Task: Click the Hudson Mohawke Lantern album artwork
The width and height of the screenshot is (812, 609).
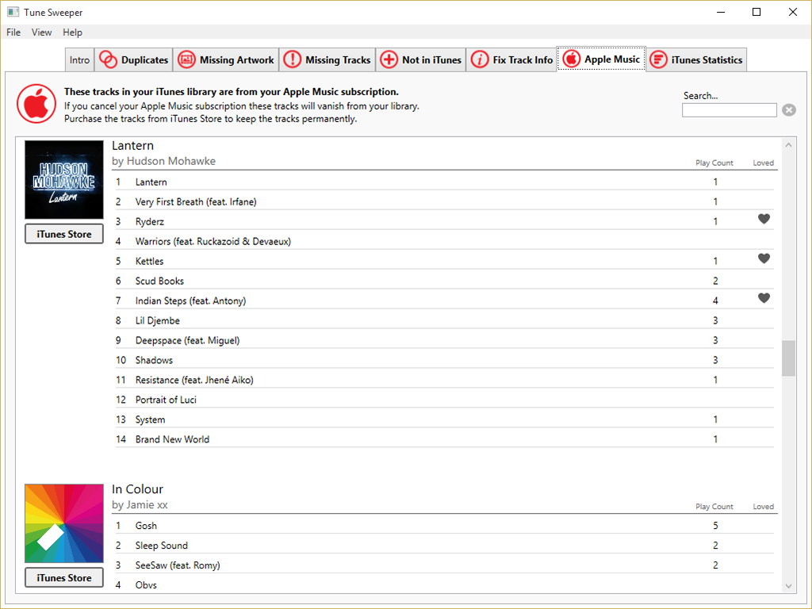Action: pyautogui.click(x=64, y=180)
